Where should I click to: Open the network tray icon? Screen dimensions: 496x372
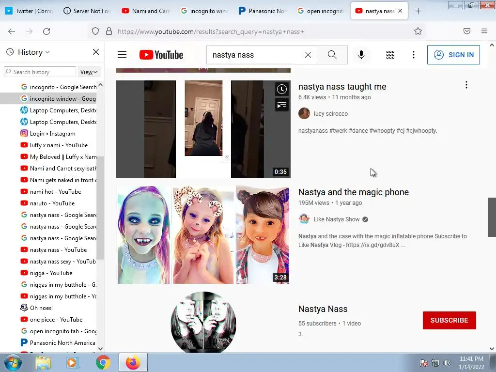(x=435, y=363)
